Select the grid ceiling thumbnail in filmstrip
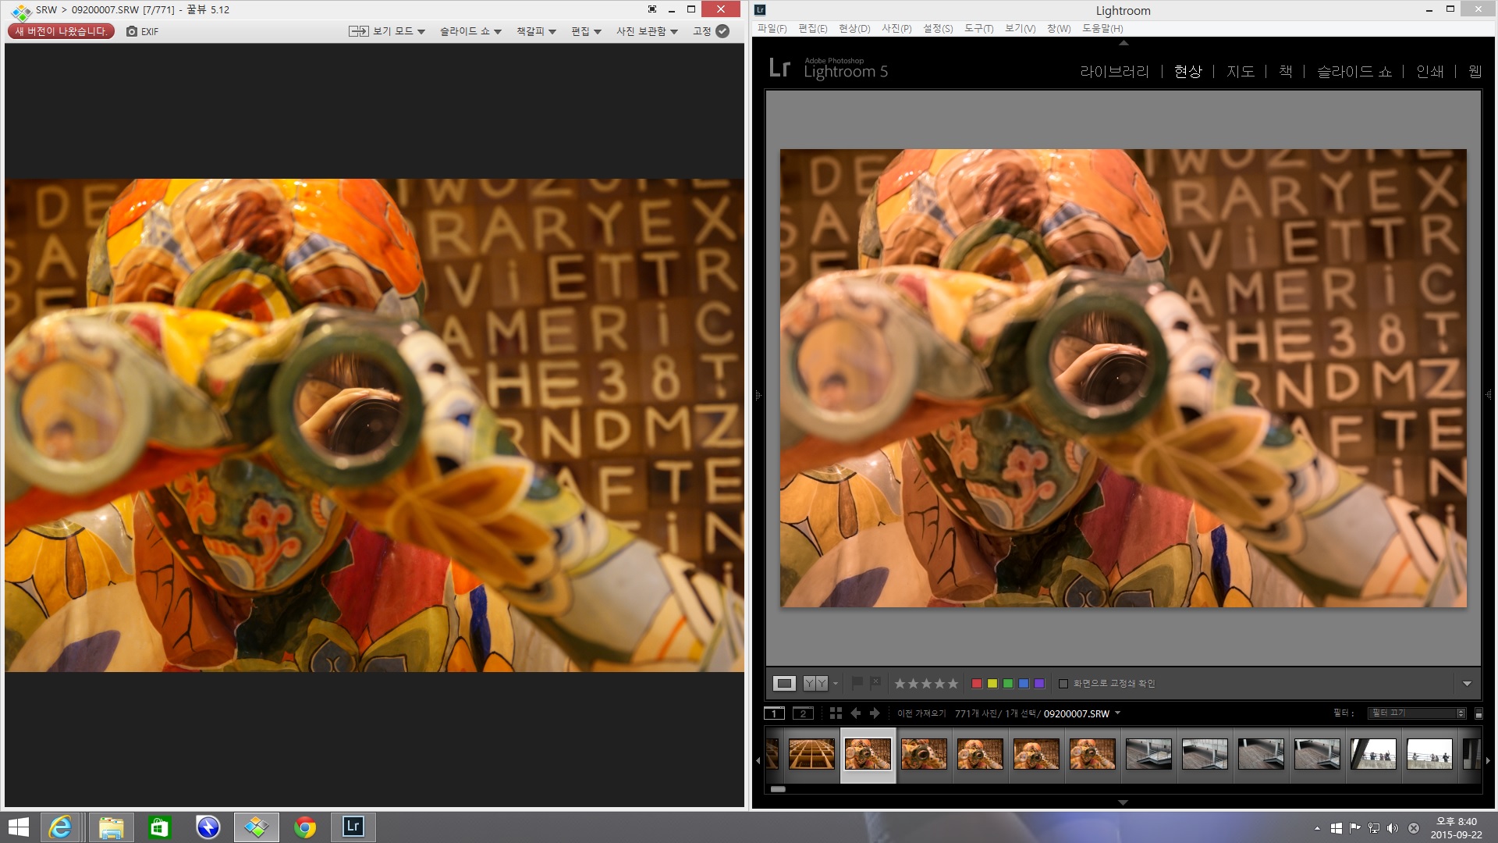 pyautogui.click(x=811, y=754)
